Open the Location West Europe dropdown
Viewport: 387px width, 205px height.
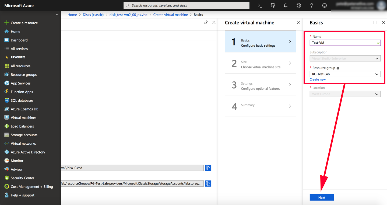click(x=345, y=94)
